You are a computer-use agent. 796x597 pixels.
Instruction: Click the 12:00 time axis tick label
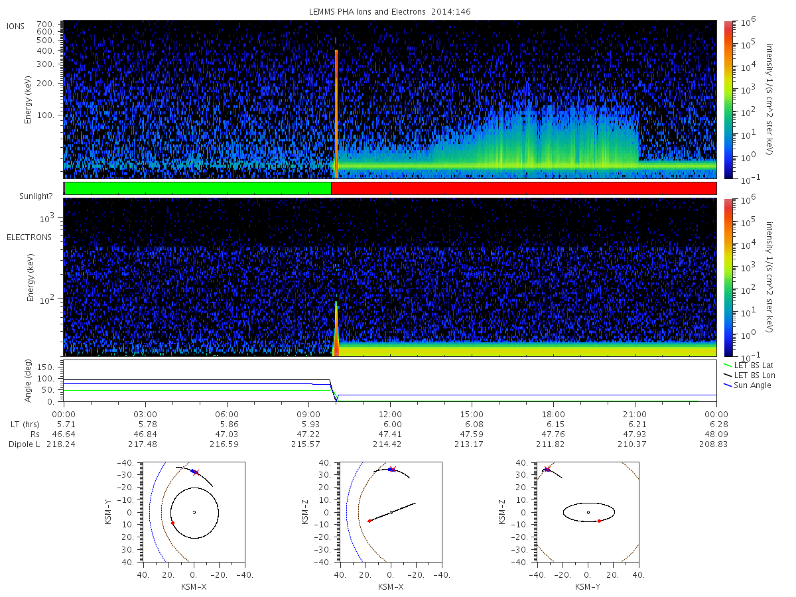coord(390,413)
